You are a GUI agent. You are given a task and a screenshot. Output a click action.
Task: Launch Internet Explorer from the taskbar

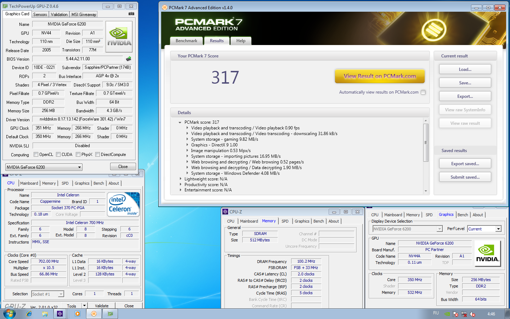click(x=29, y=314)
